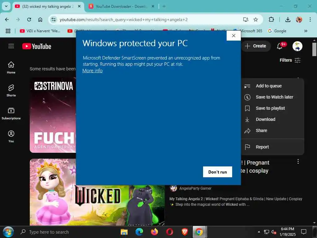Screen dimensions: 317x238
Task: Open the Extensions puzzle icon
Action: [x=271, y=20]
